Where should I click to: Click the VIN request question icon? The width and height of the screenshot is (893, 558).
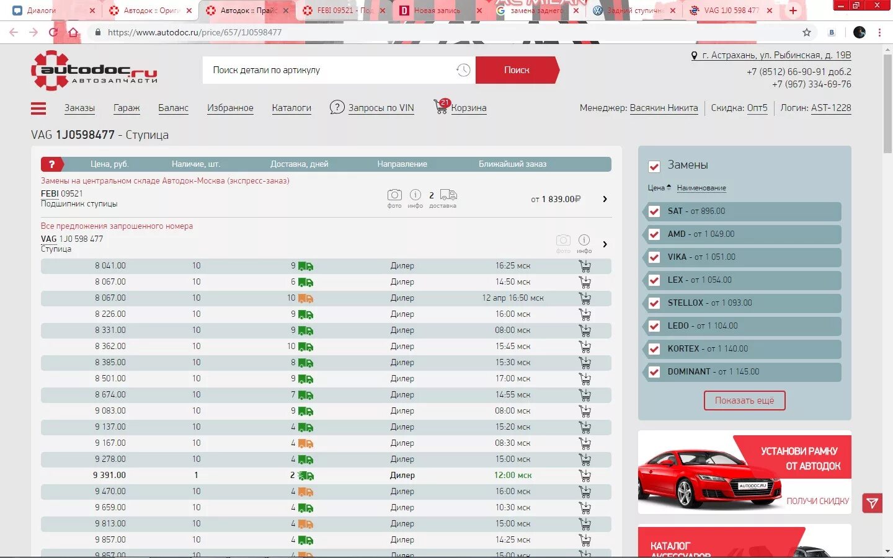(x=337, y=107)
